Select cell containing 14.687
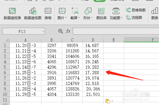 tap(93, 45)
